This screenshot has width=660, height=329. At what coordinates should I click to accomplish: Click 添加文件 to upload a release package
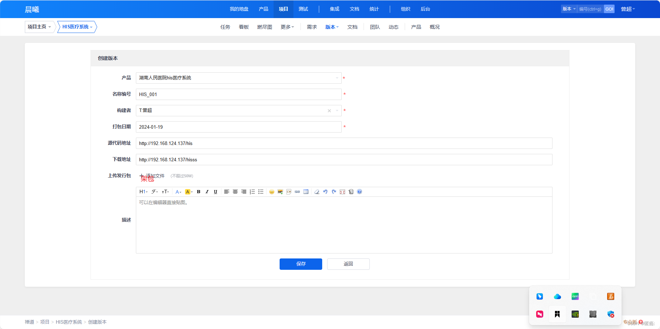click(x=153, y=176)
